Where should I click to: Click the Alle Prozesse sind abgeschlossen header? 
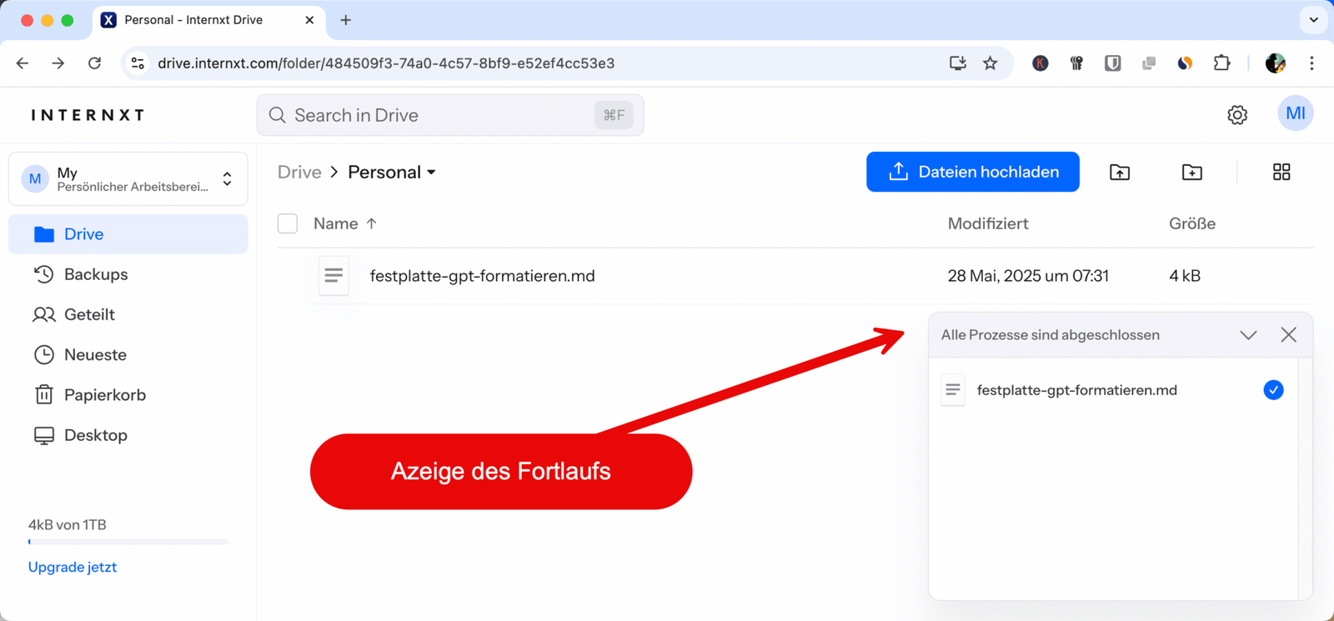(x=1051, y=335)
